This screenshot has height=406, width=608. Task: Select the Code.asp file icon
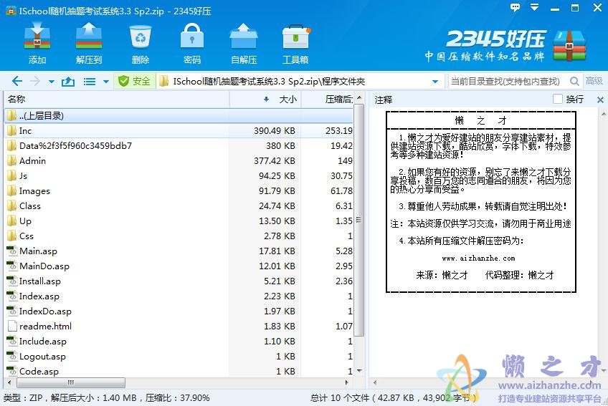[x=12, y=371]
